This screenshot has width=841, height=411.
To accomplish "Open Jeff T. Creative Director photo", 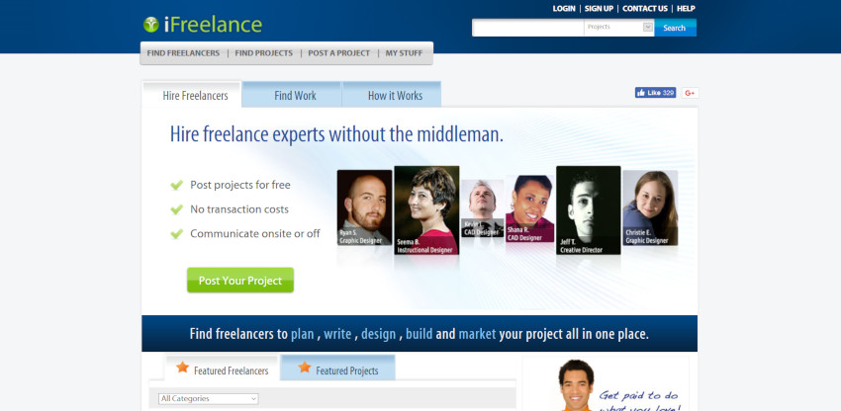I will 589,210.
